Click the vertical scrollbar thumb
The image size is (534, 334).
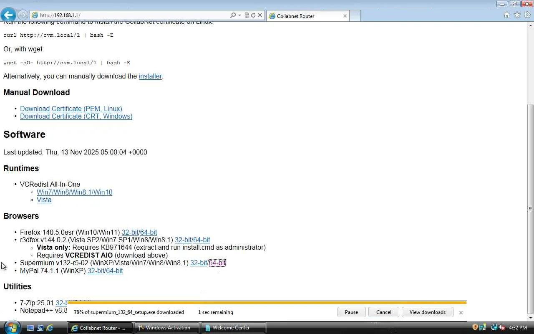point(530,209)
